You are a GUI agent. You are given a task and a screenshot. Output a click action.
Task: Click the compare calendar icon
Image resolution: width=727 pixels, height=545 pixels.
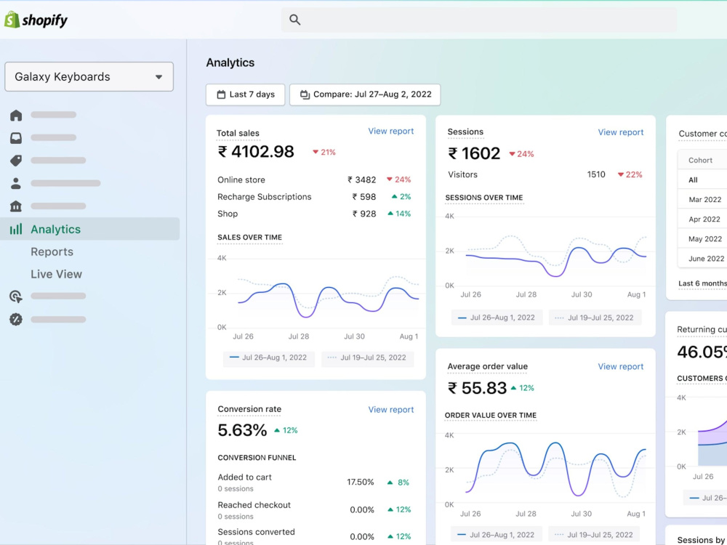coord(305,94)
